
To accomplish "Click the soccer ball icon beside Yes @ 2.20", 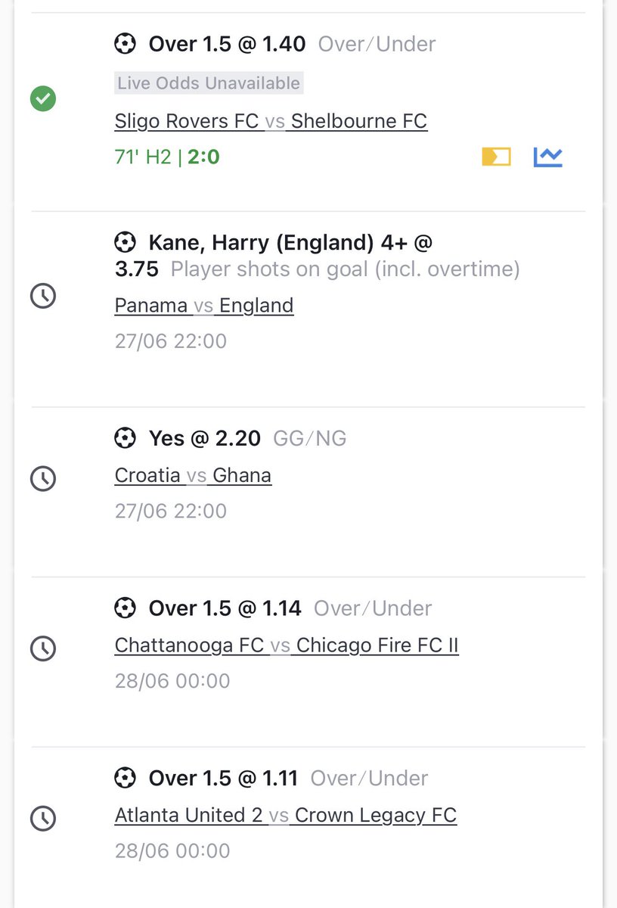I will (125, 437).
